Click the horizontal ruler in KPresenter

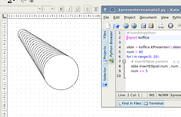(54, 16)
